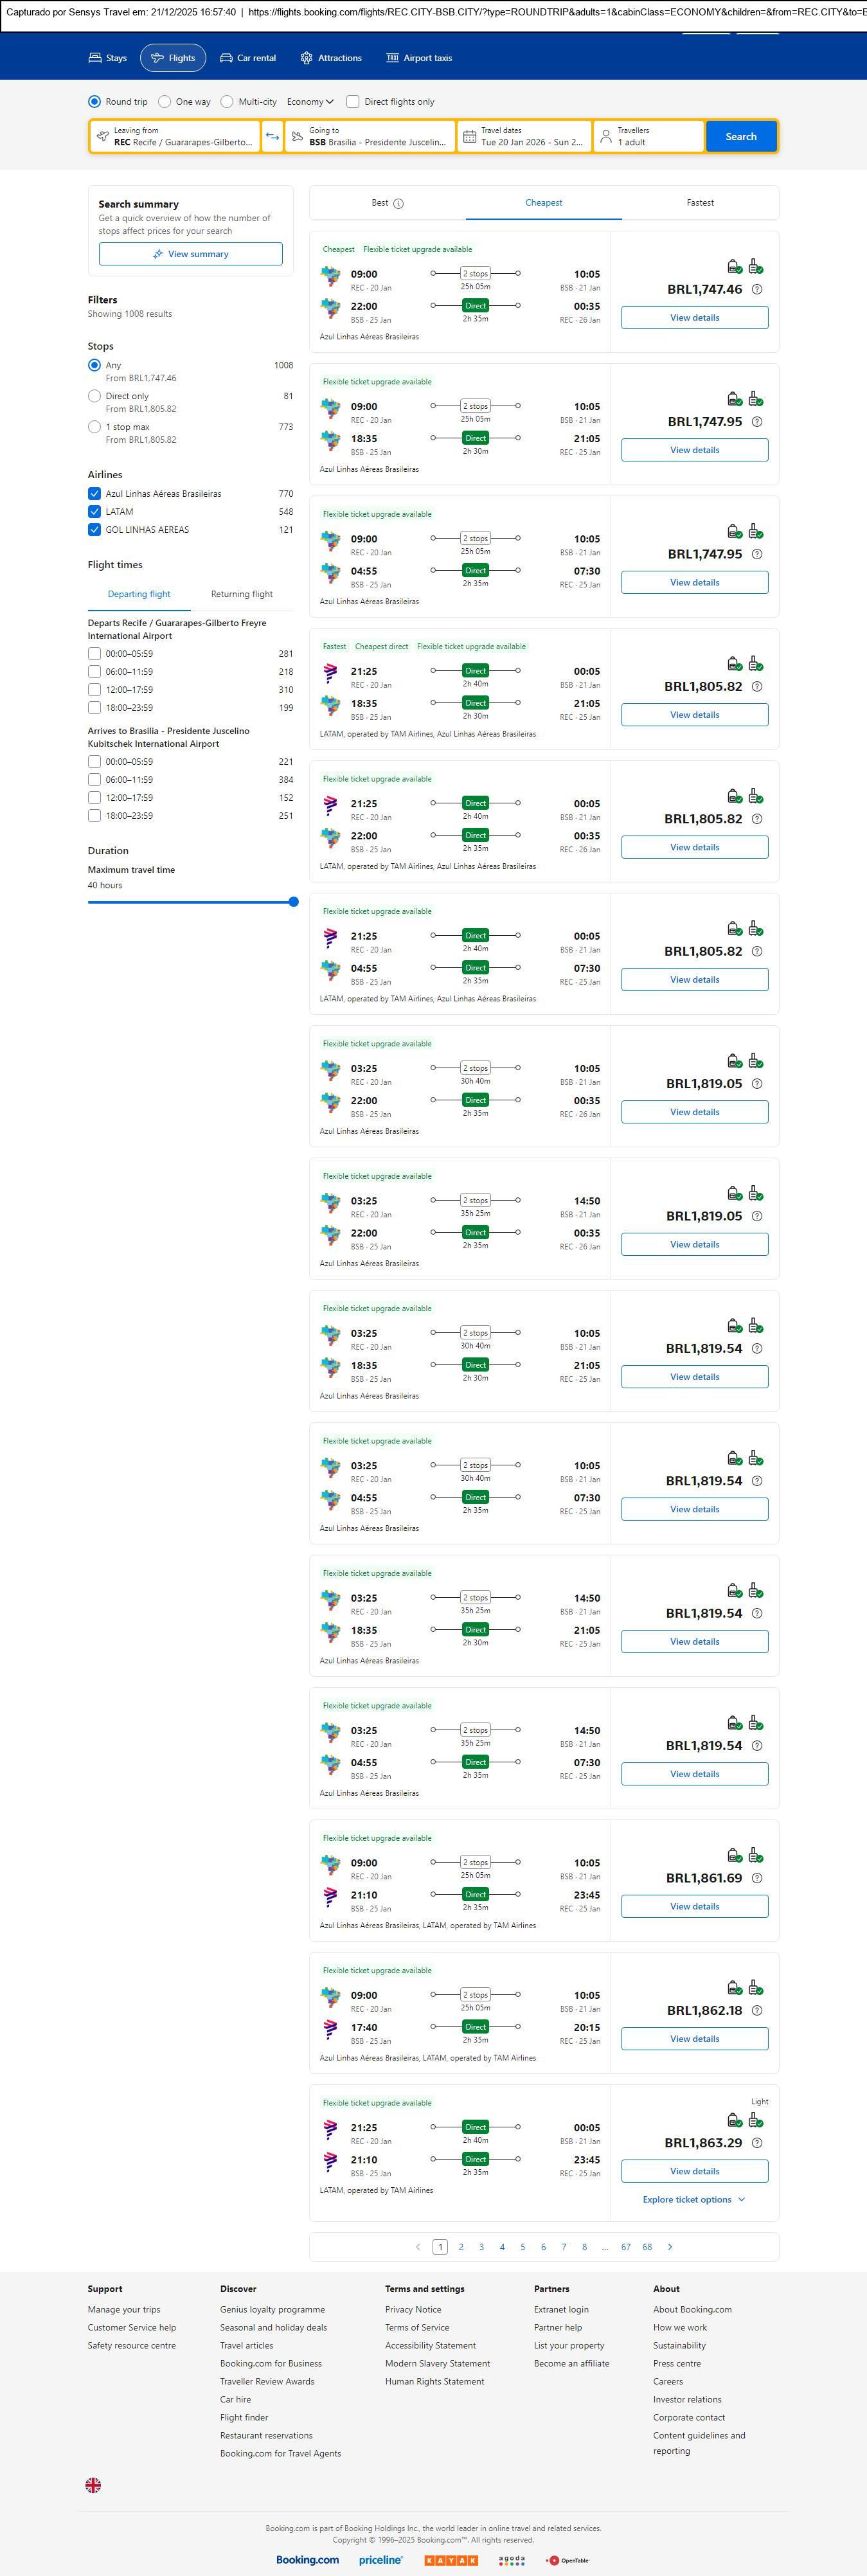Click the maximum travel time slider handle

(293, 902)
